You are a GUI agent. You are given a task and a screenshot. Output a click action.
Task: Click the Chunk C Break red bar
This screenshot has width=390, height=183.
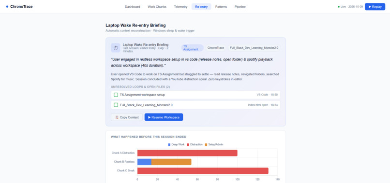coord(203,171)
